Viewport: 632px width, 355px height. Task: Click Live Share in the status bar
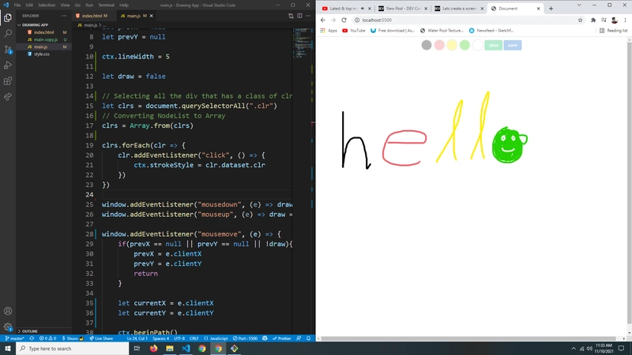[101, 338]
